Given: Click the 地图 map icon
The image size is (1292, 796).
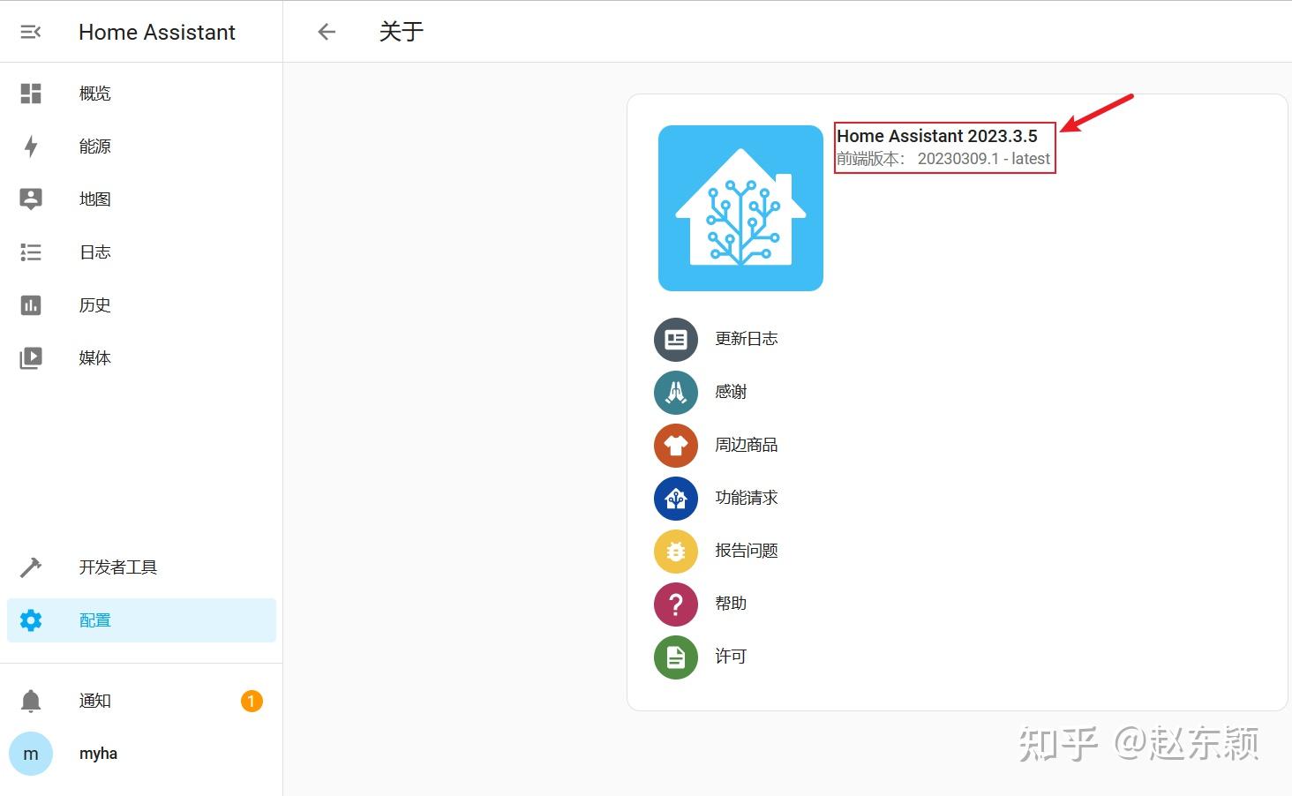Looking at the screenshot, I should click(31, 199).
